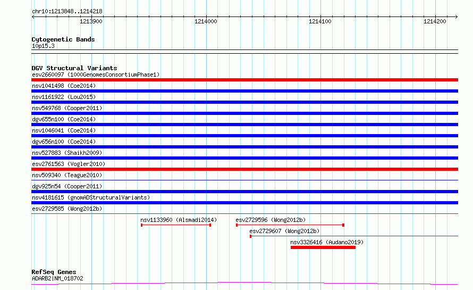Image resolution: width=473 pixels, height=290 pixels.
Task: Open esv2729596 (Wong2012b) label
Action: 271,220
